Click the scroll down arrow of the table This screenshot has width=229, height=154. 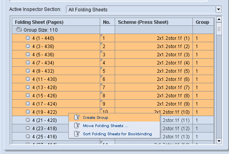219,141
